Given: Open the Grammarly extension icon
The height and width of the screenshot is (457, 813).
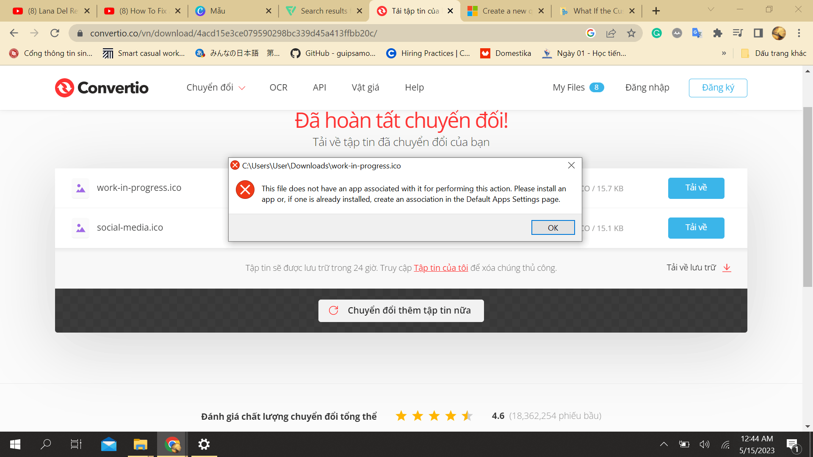Looking at the screenshot, I should tap(657, 33).
